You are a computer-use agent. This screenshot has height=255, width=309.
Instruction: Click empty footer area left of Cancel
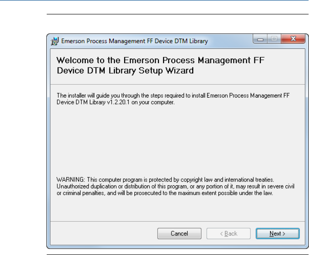tap(102, 234)
